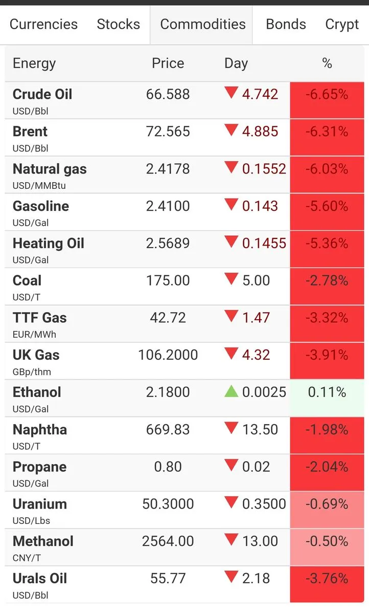Go to the Crypto tab
The width and height of the screenshot is (369, 614).
(x=342, y=25)
